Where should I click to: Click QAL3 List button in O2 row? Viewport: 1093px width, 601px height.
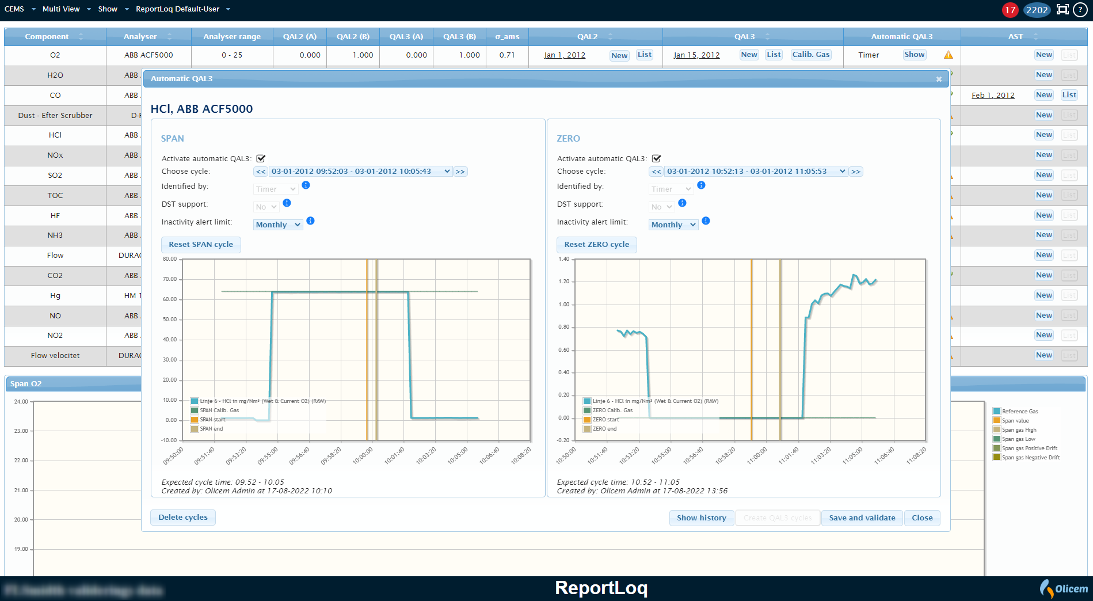click(774, 55)
